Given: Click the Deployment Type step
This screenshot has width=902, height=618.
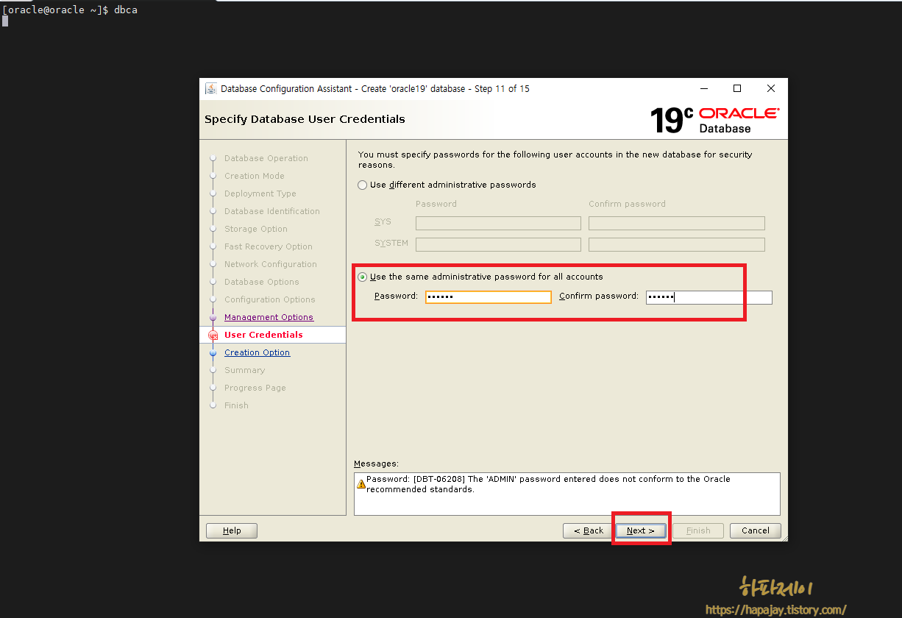Looking at the screenshot, I should point(260,193).
